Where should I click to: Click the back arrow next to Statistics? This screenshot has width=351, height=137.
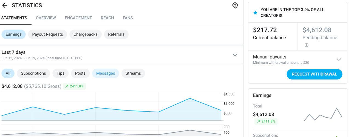coord(5,5)
